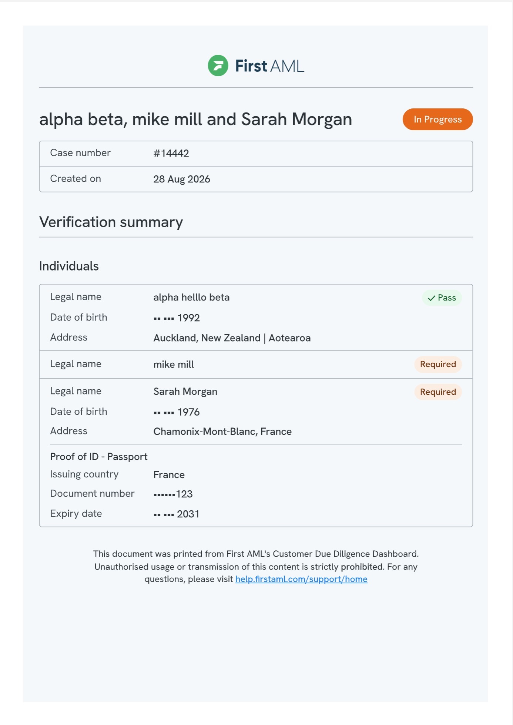513x725 pixels.
Task: Click the Verification summary heading
Action: tap(111, 222)
